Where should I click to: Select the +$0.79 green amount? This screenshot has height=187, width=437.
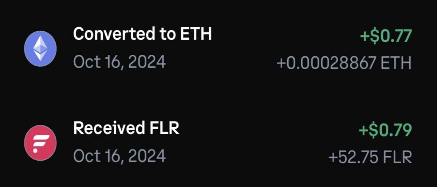pos(385,130)
